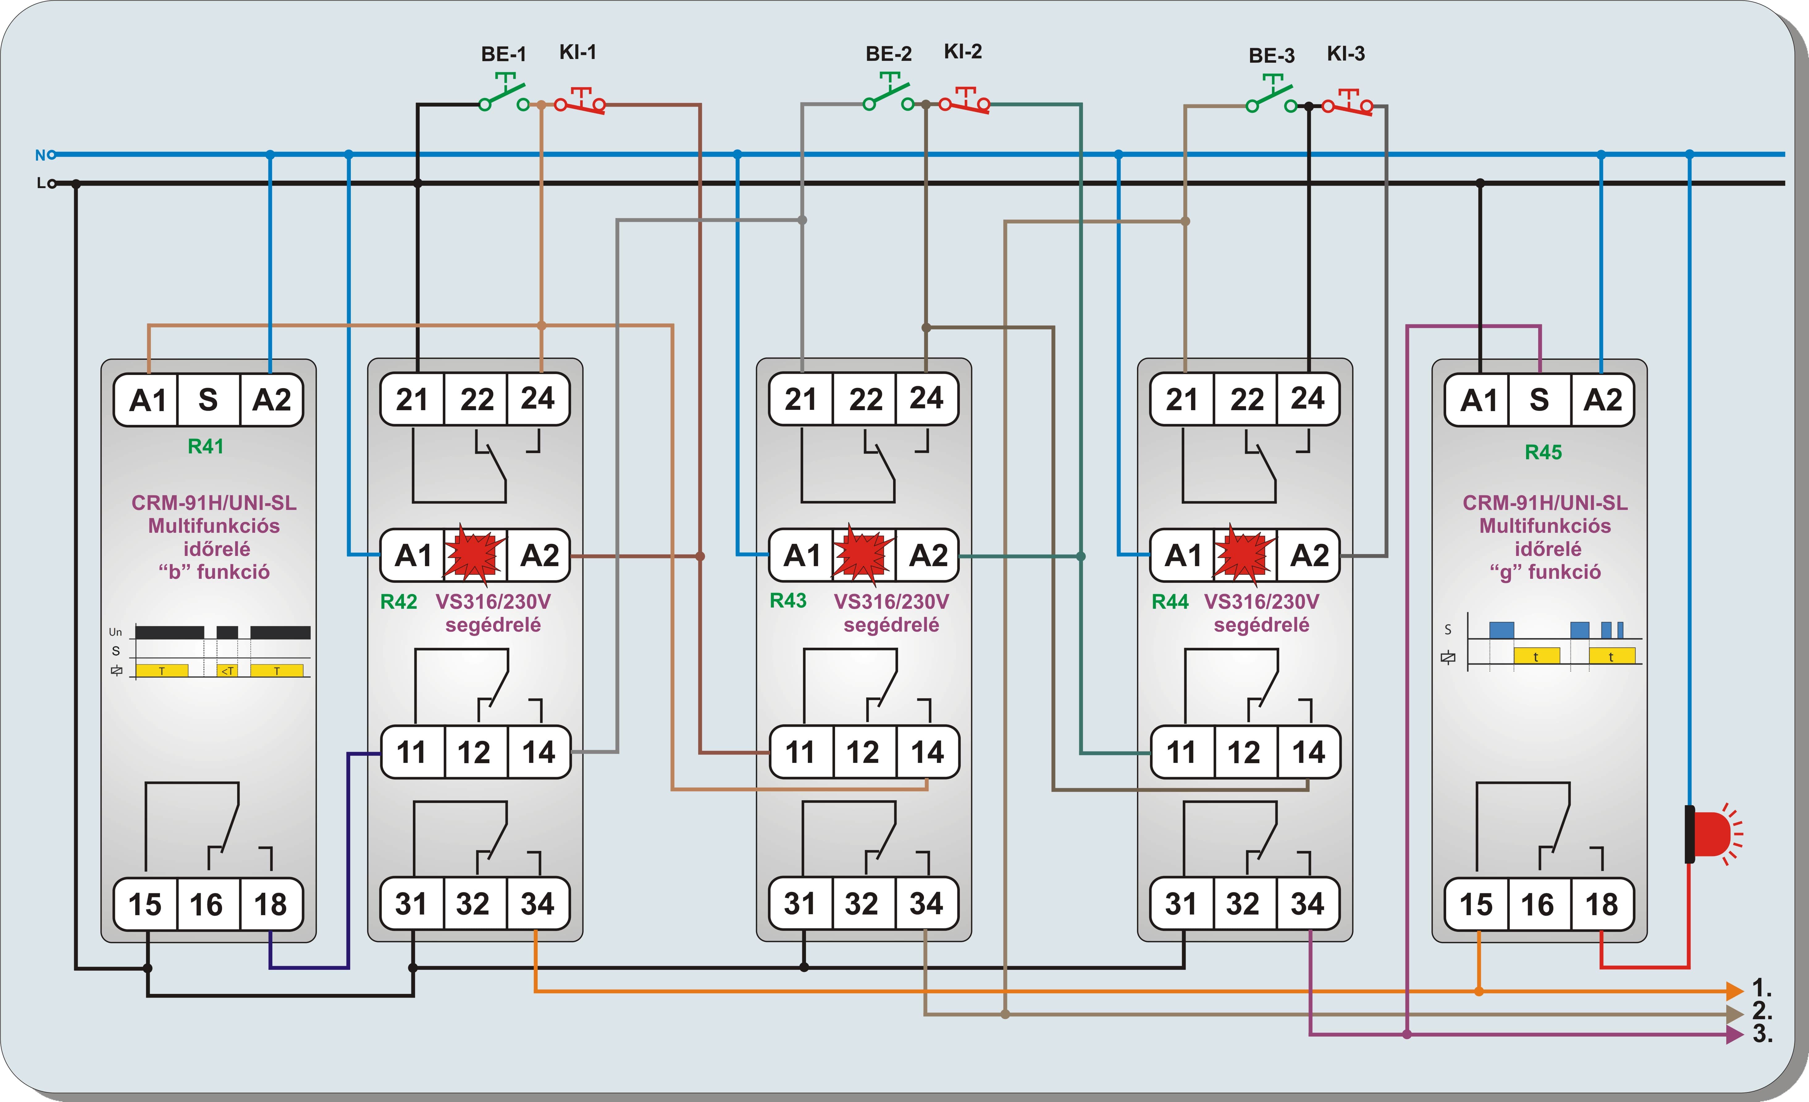
Task: Click the green BE-2 push button switch
Action: coord(888,92)
